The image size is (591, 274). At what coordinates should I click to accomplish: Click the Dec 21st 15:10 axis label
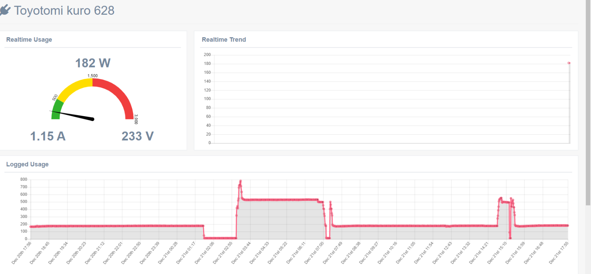click(x=497, y=253)
